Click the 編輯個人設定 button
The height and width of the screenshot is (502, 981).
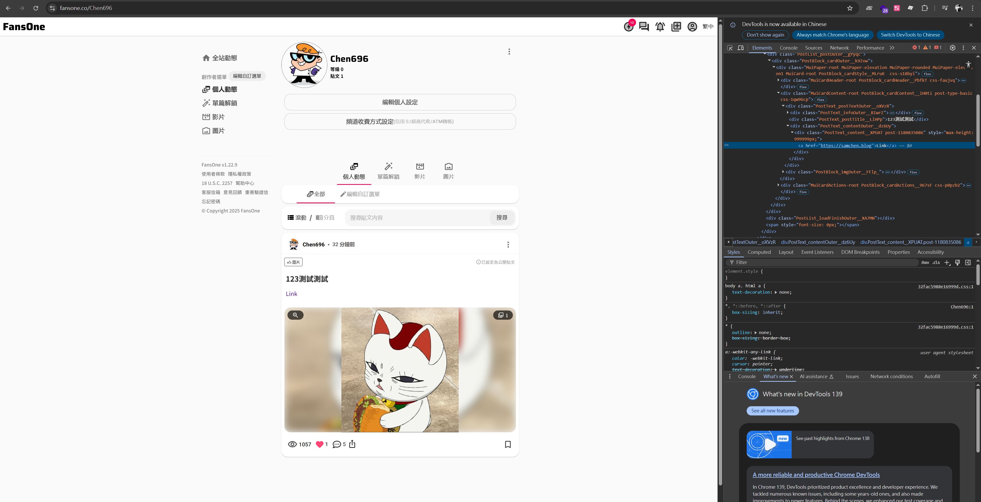[400, 102]
